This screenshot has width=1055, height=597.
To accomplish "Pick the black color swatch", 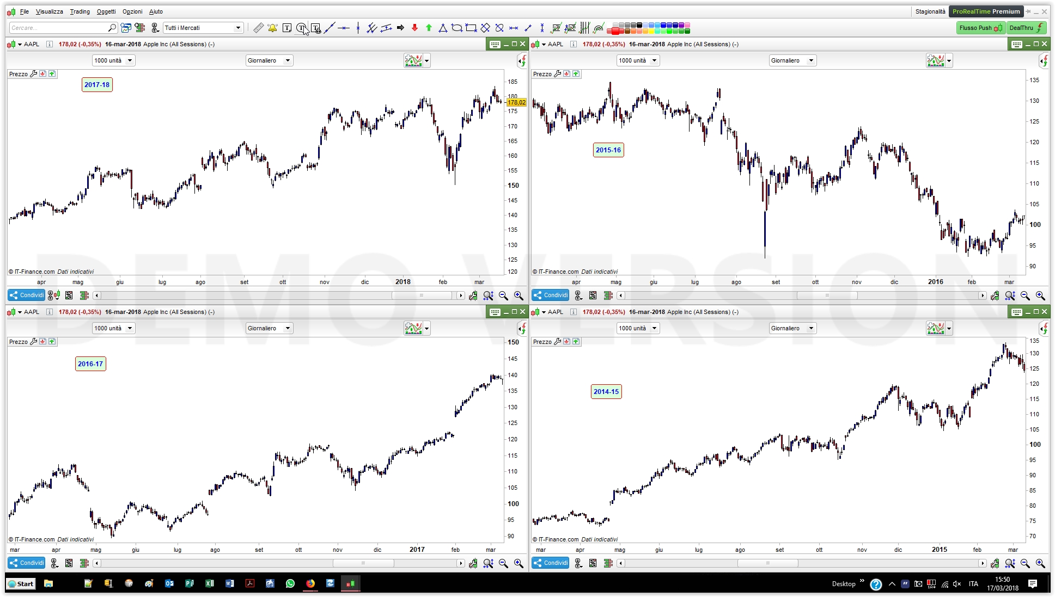I will pyautogui.click(x=639, y=25).
